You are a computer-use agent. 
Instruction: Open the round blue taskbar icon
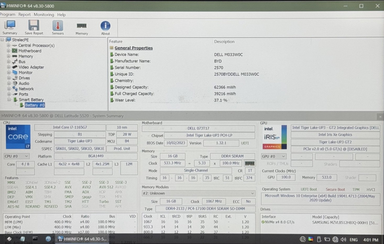point(48,239)
